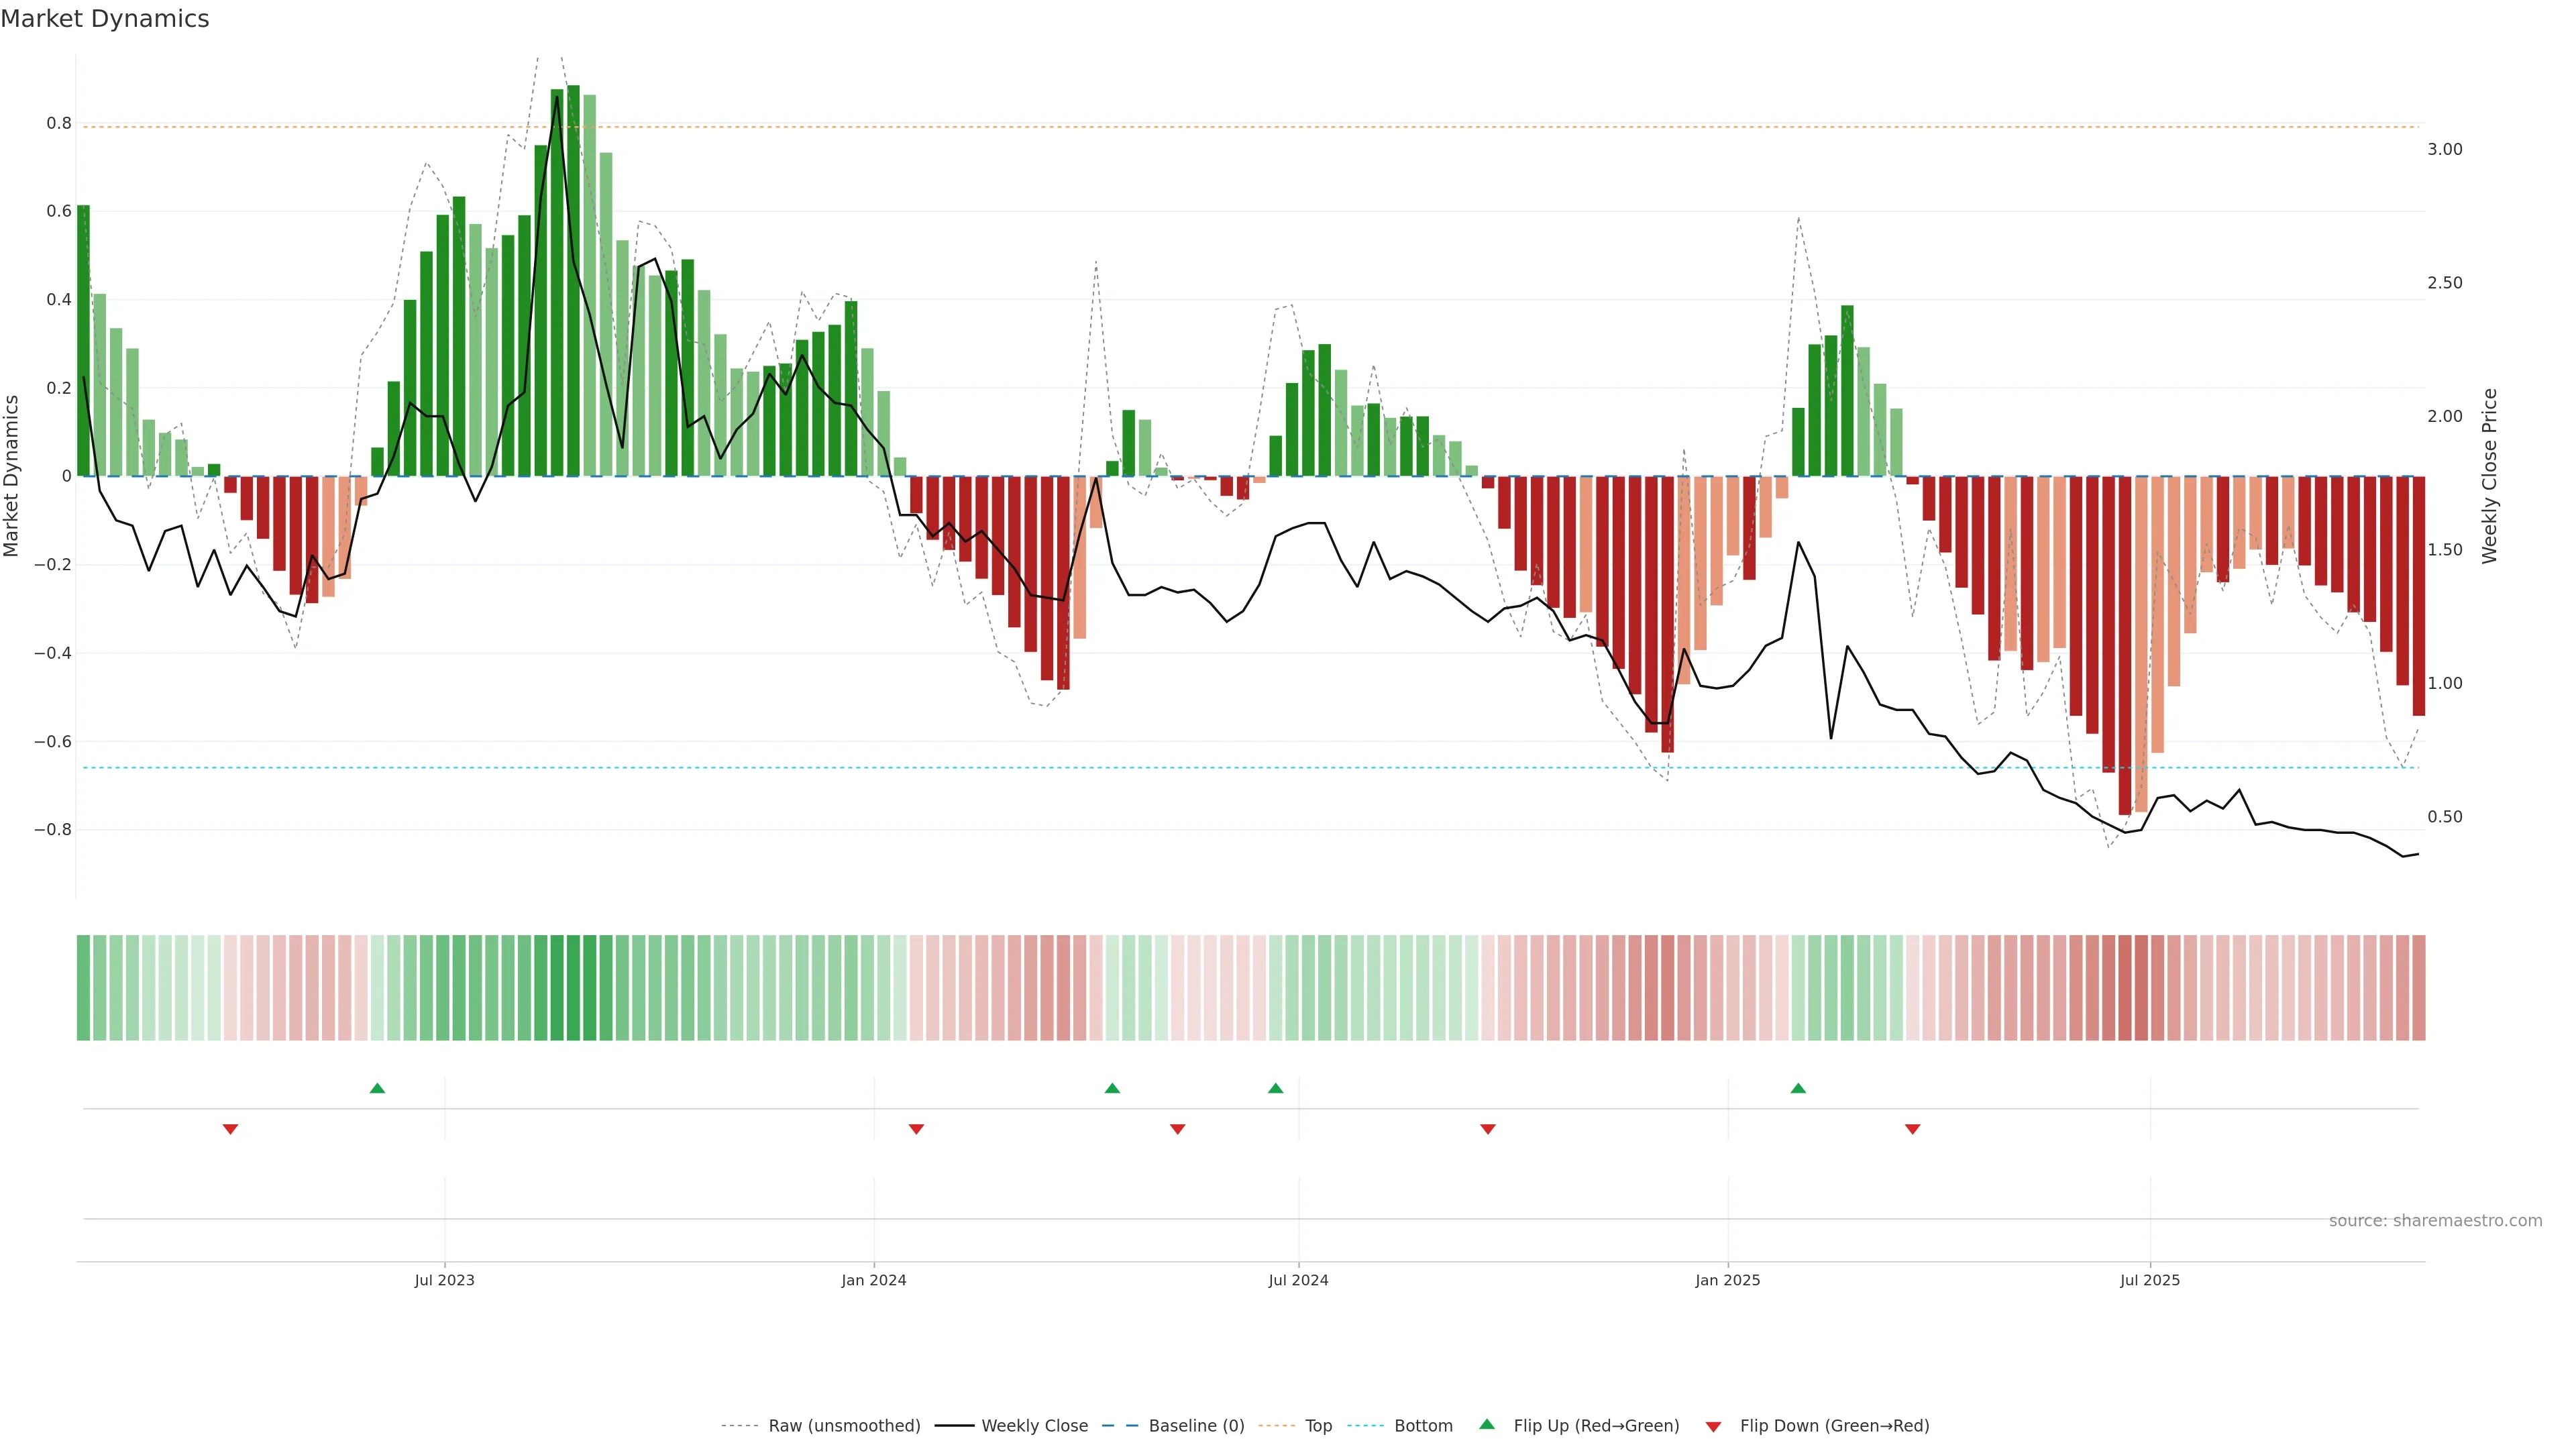2576x1449 pixels.
Task: Click the red Flip Down marker nearest Mar 2025
Action: point(1912,1129)
